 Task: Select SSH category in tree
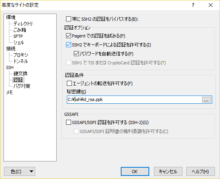pos(10,67)
